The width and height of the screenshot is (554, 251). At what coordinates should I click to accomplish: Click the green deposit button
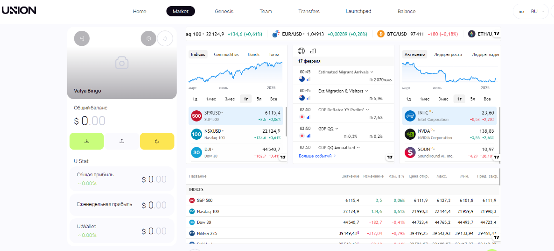pyautogui.click(x=86, y=141)
